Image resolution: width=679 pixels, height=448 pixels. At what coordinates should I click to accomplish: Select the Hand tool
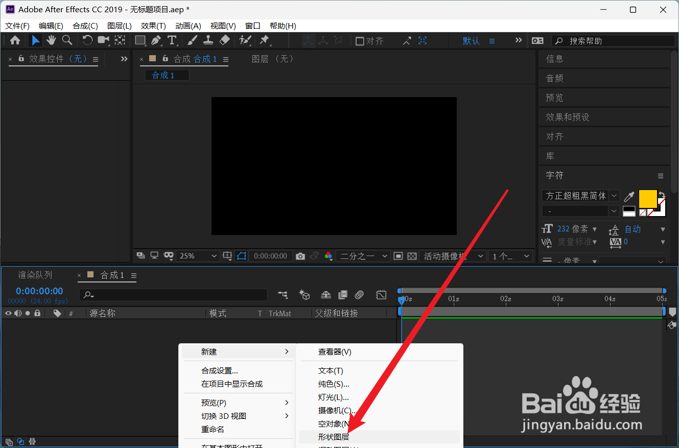tap(51, 40)
